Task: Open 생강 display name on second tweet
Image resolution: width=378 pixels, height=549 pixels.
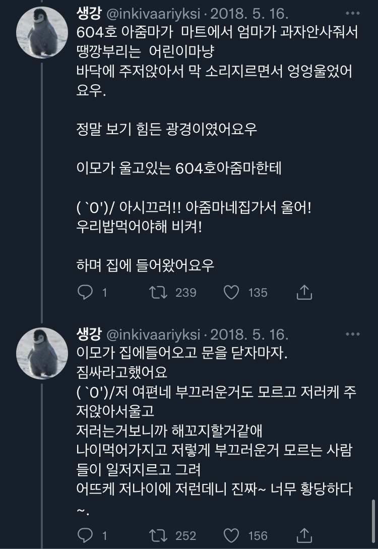Action: tap(89, 334)
